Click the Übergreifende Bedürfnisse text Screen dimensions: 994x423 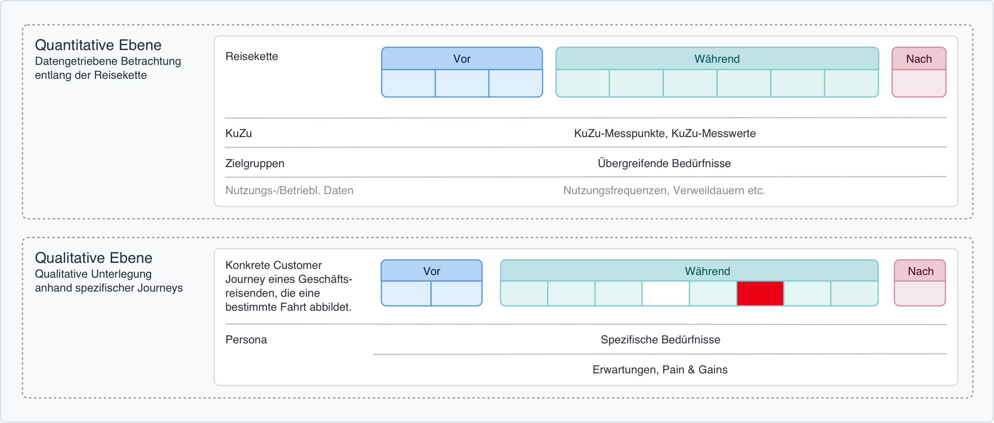tap(664, 163)
